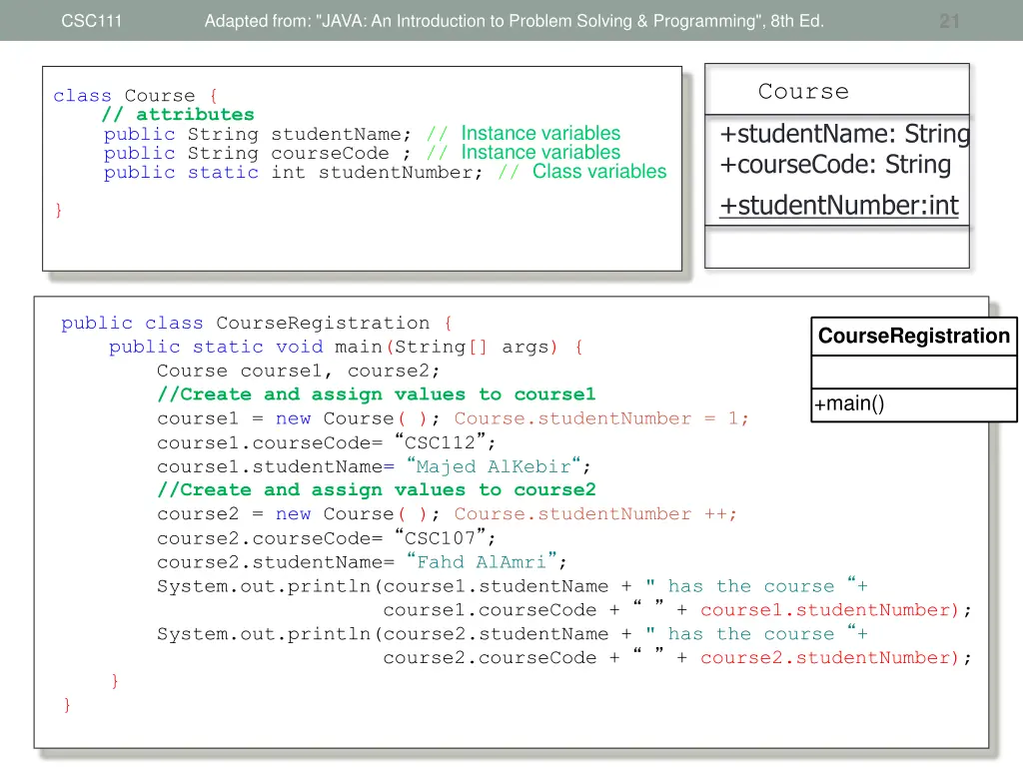Click the slide number "21"
The height and width of the screenshot is (767, 1023).
pos(949,22)
